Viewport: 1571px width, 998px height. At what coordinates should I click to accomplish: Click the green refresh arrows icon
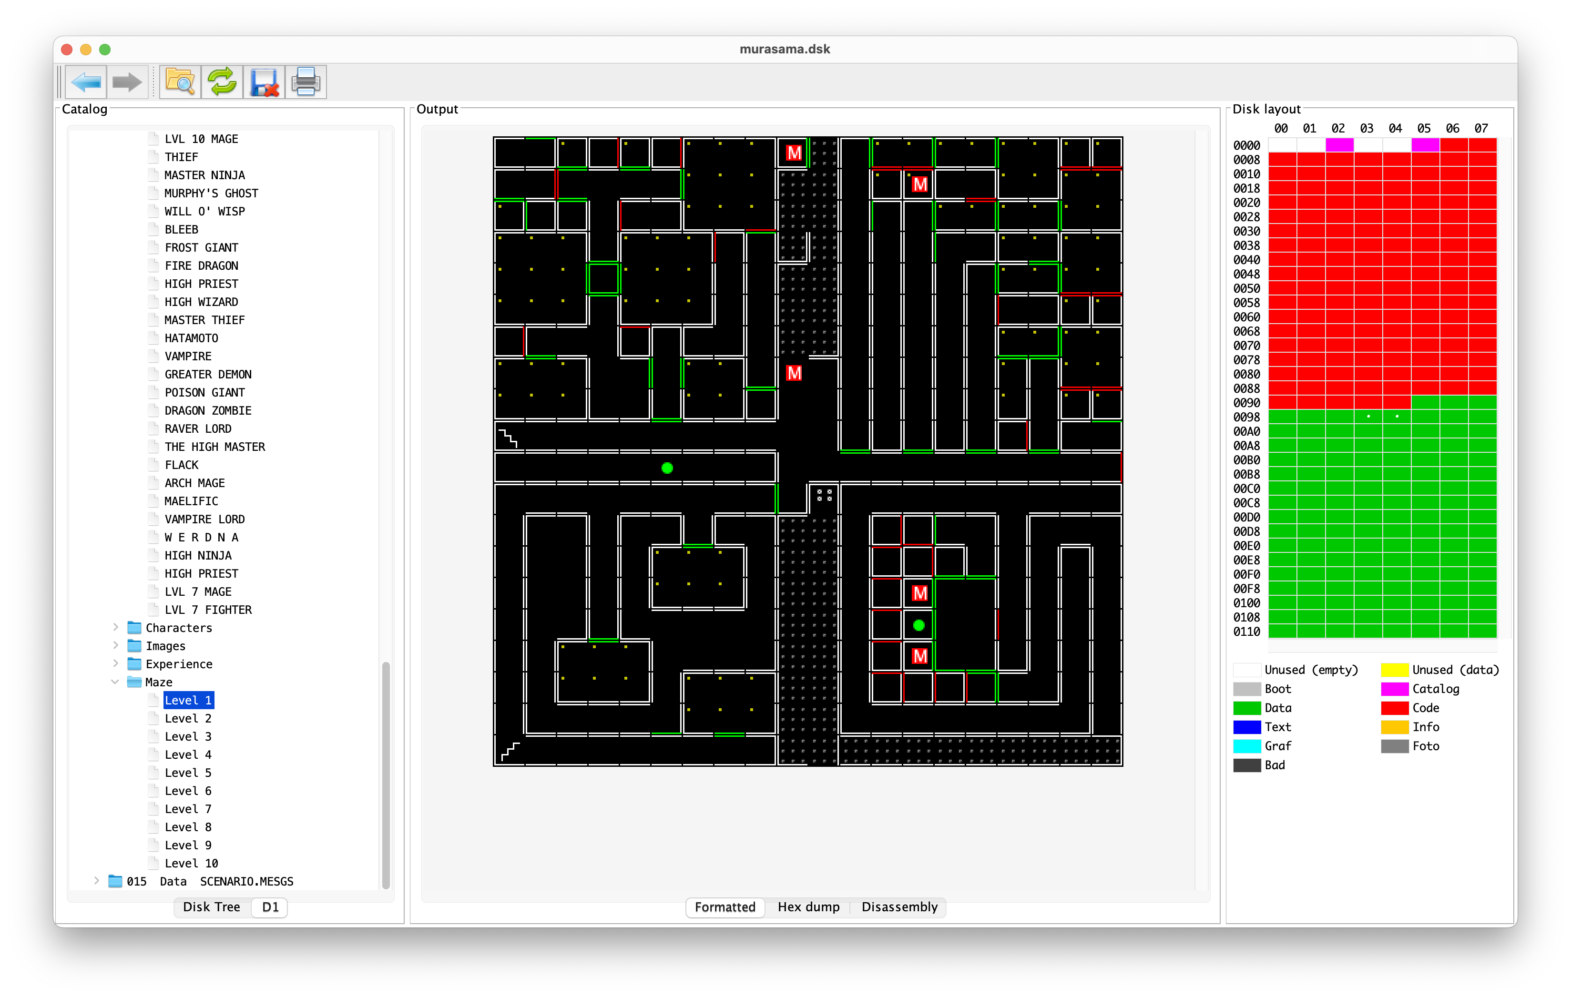[x=222, y=82]
